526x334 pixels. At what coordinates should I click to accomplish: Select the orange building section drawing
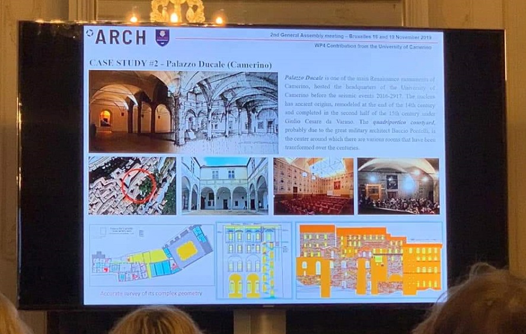369,260
